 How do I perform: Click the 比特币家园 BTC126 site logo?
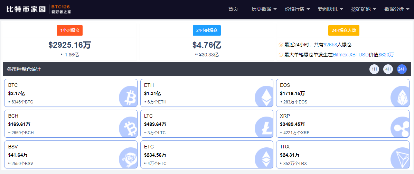click(x=39, y=9)
